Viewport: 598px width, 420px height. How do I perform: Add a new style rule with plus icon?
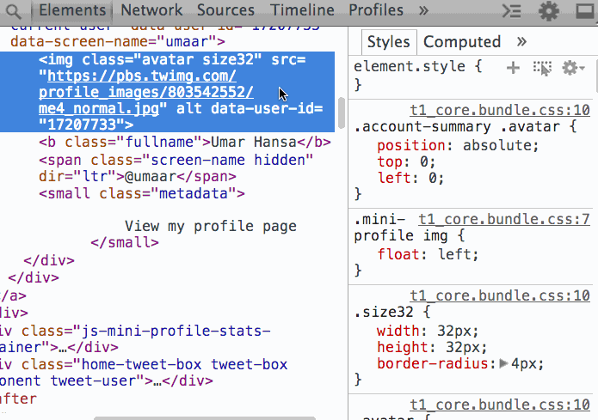(513, 68)
